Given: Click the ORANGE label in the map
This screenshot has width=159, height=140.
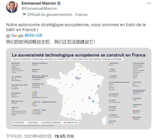Looking at the screenshot, I should 138,117.
